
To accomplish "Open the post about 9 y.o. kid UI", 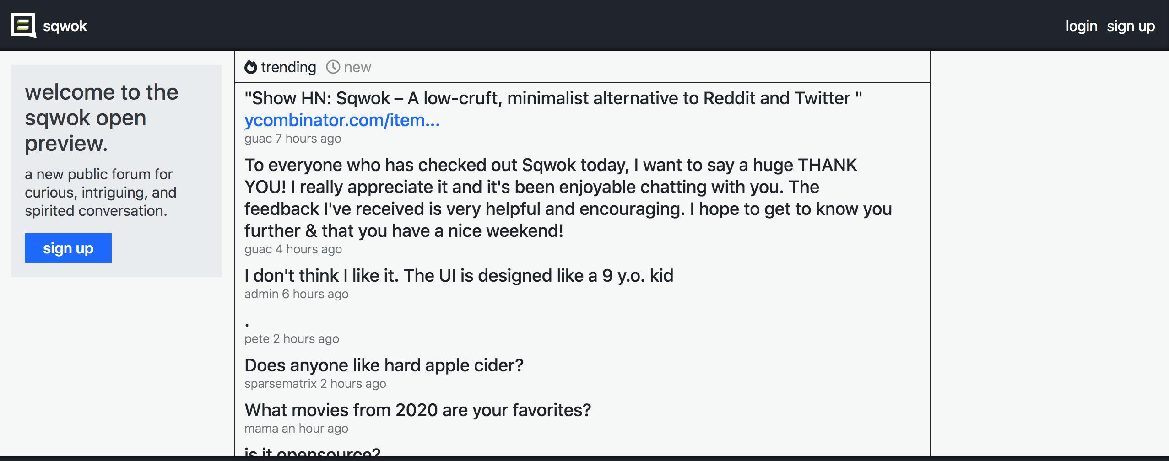I will click(x=459, y=276).
